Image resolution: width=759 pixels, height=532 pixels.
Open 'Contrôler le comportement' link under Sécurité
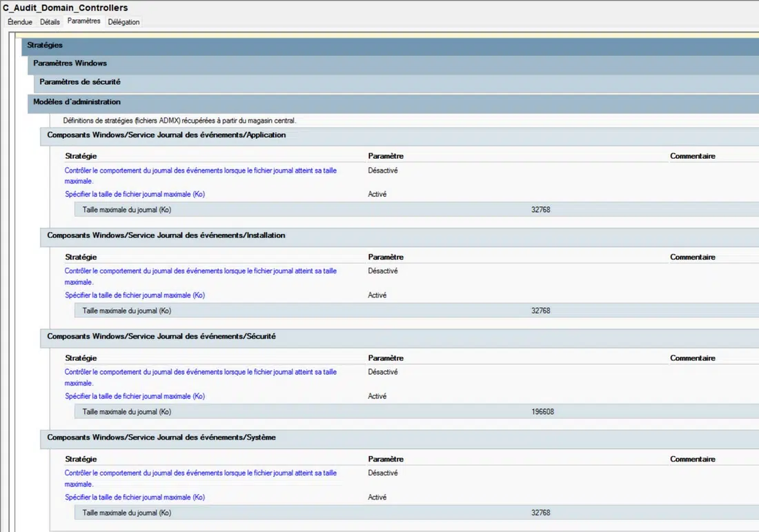pyautogui.click(x=200, y=372)
